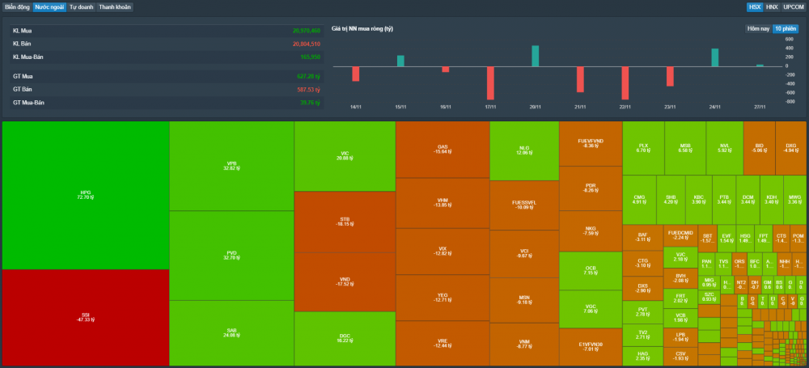Select the PVD 32.70 tỷ tile
The image size is (809, 368).
point(231,255)
